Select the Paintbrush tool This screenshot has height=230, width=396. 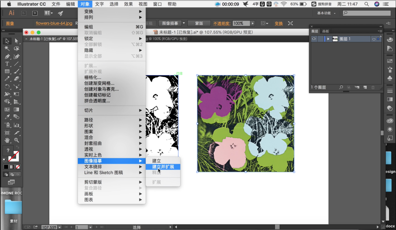pyautogui.click(x=16, y=71)
